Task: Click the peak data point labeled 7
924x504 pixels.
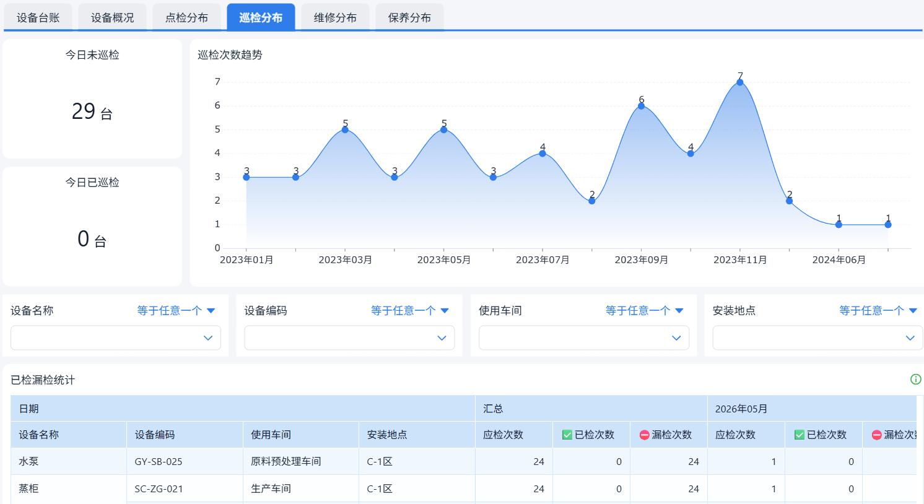Action: (x=740, y=82)
